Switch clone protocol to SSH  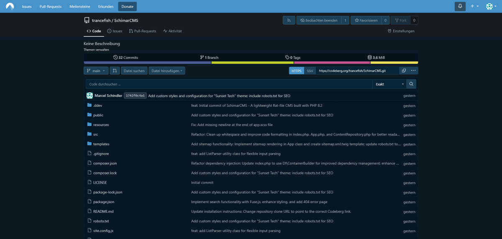(310, 71)
